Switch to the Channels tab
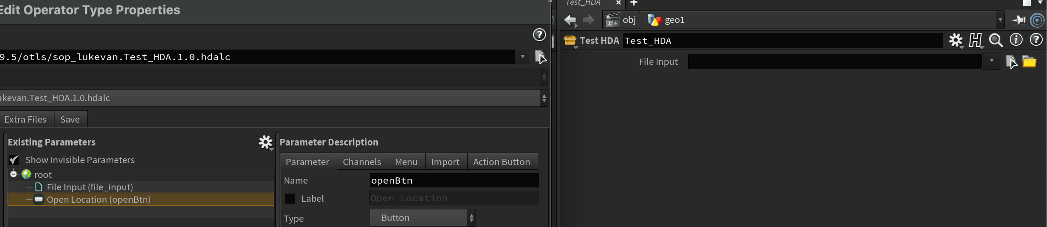The height and width of the screenshot is (227, 1047). coord(362,162)
